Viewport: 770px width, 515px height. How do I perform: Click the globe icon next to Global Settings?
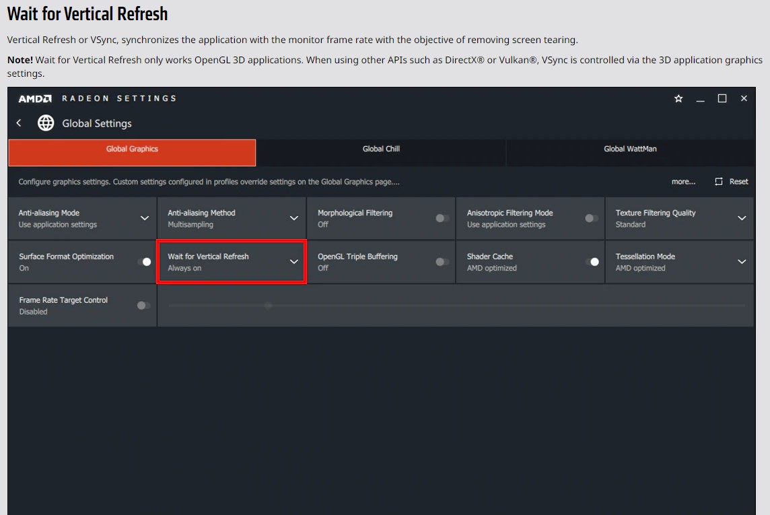pyautogui.click(x=46, y=123)
